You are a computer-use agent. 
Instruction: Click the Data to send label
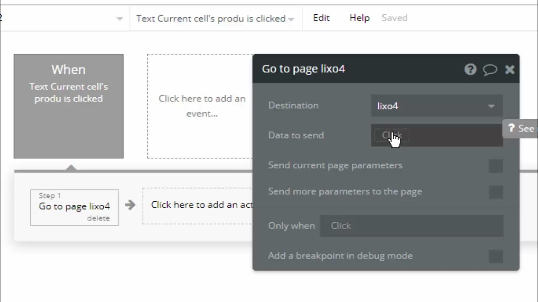coord(296,135)
